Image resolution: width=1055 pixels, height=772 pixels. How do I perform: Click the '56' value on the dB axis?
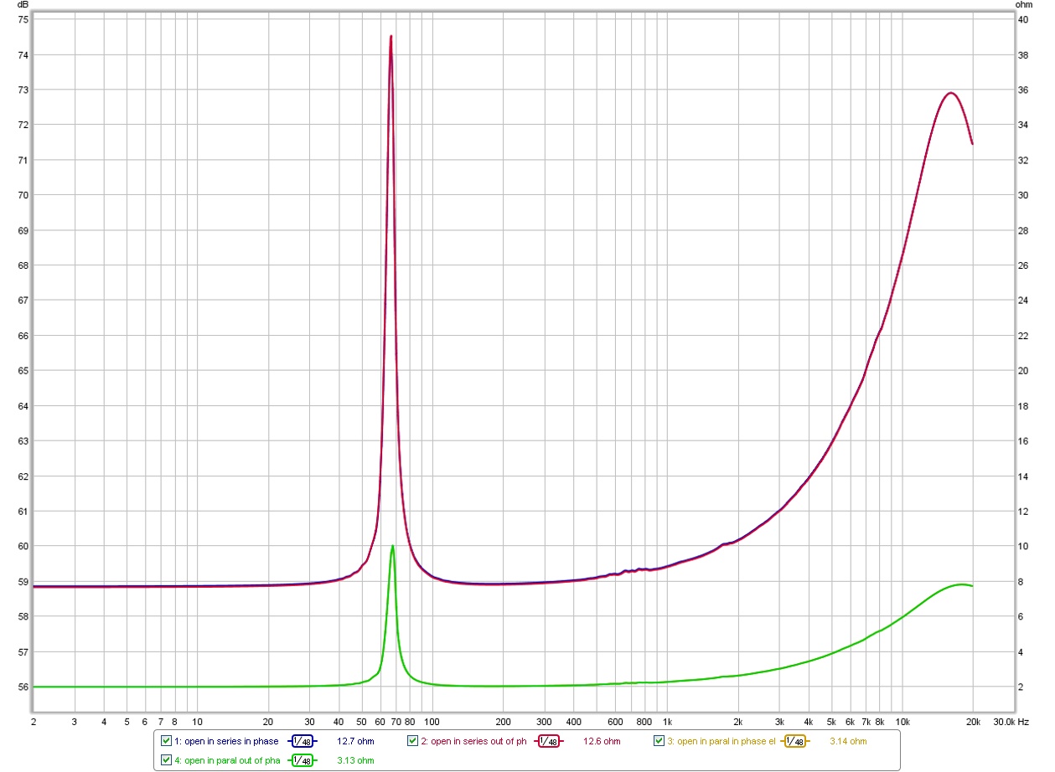click(x=23, y=687)
